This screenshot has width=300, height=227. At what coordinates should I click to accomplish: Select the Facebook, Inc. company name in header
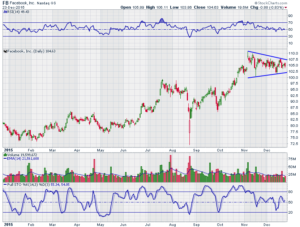pos(22,3)
